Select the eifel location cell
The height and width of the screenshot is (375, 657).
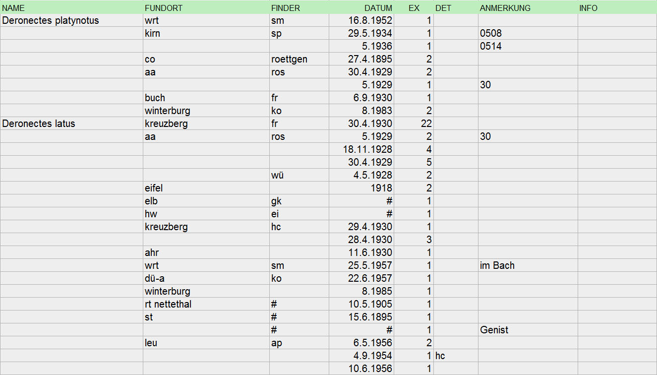click(x=154, y=188)
